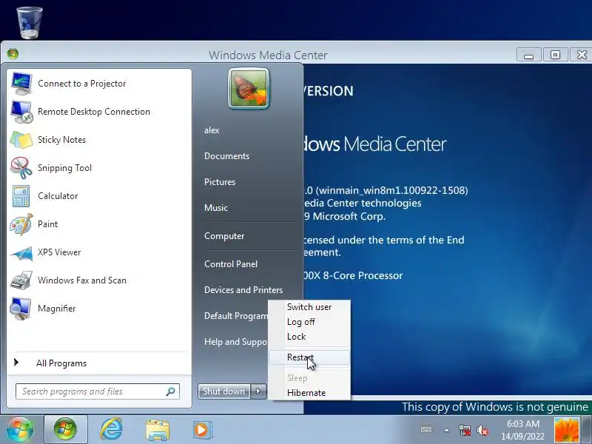Screen dimensions: 592x444
Task: Open Connect to a Projector icon
Action: 21,84
